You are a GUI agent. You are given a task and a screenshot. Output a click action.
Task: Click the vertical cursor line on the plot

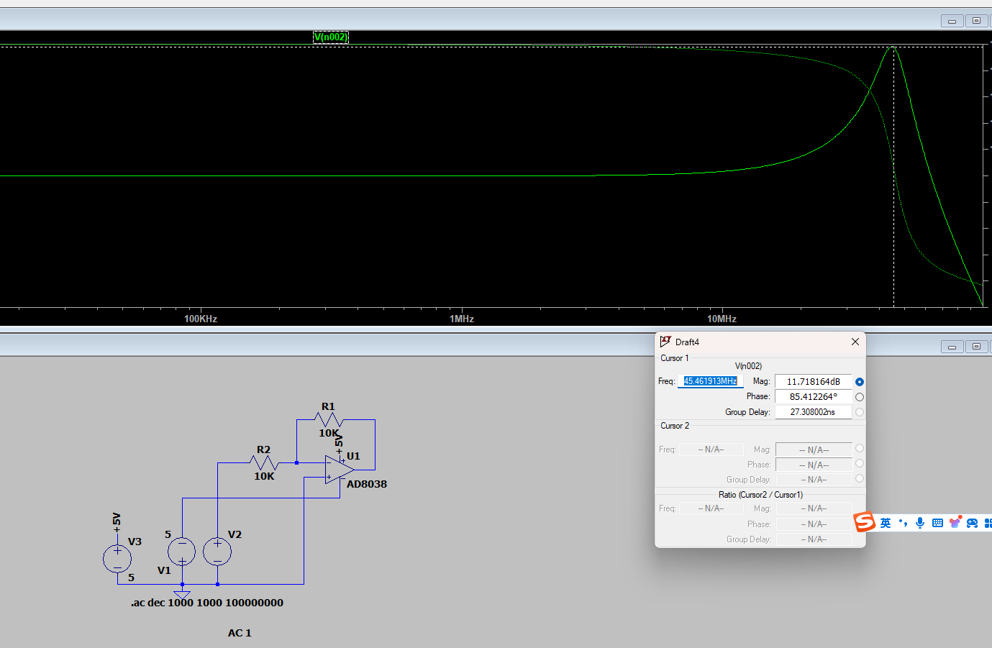click(x=894, y=176)
